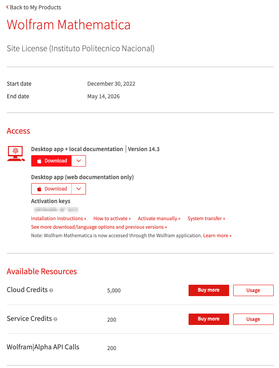Click the Service Credits help question icon
Screen dimensions: 279x368
(55, 319)
